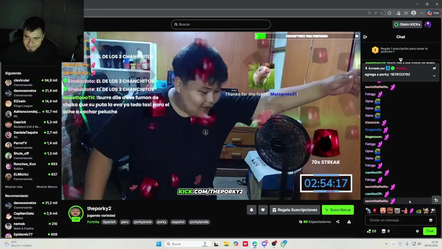Screen dimensions: 442x249
Task: Expand the list with Mostrar más
Action: point(14,187)
